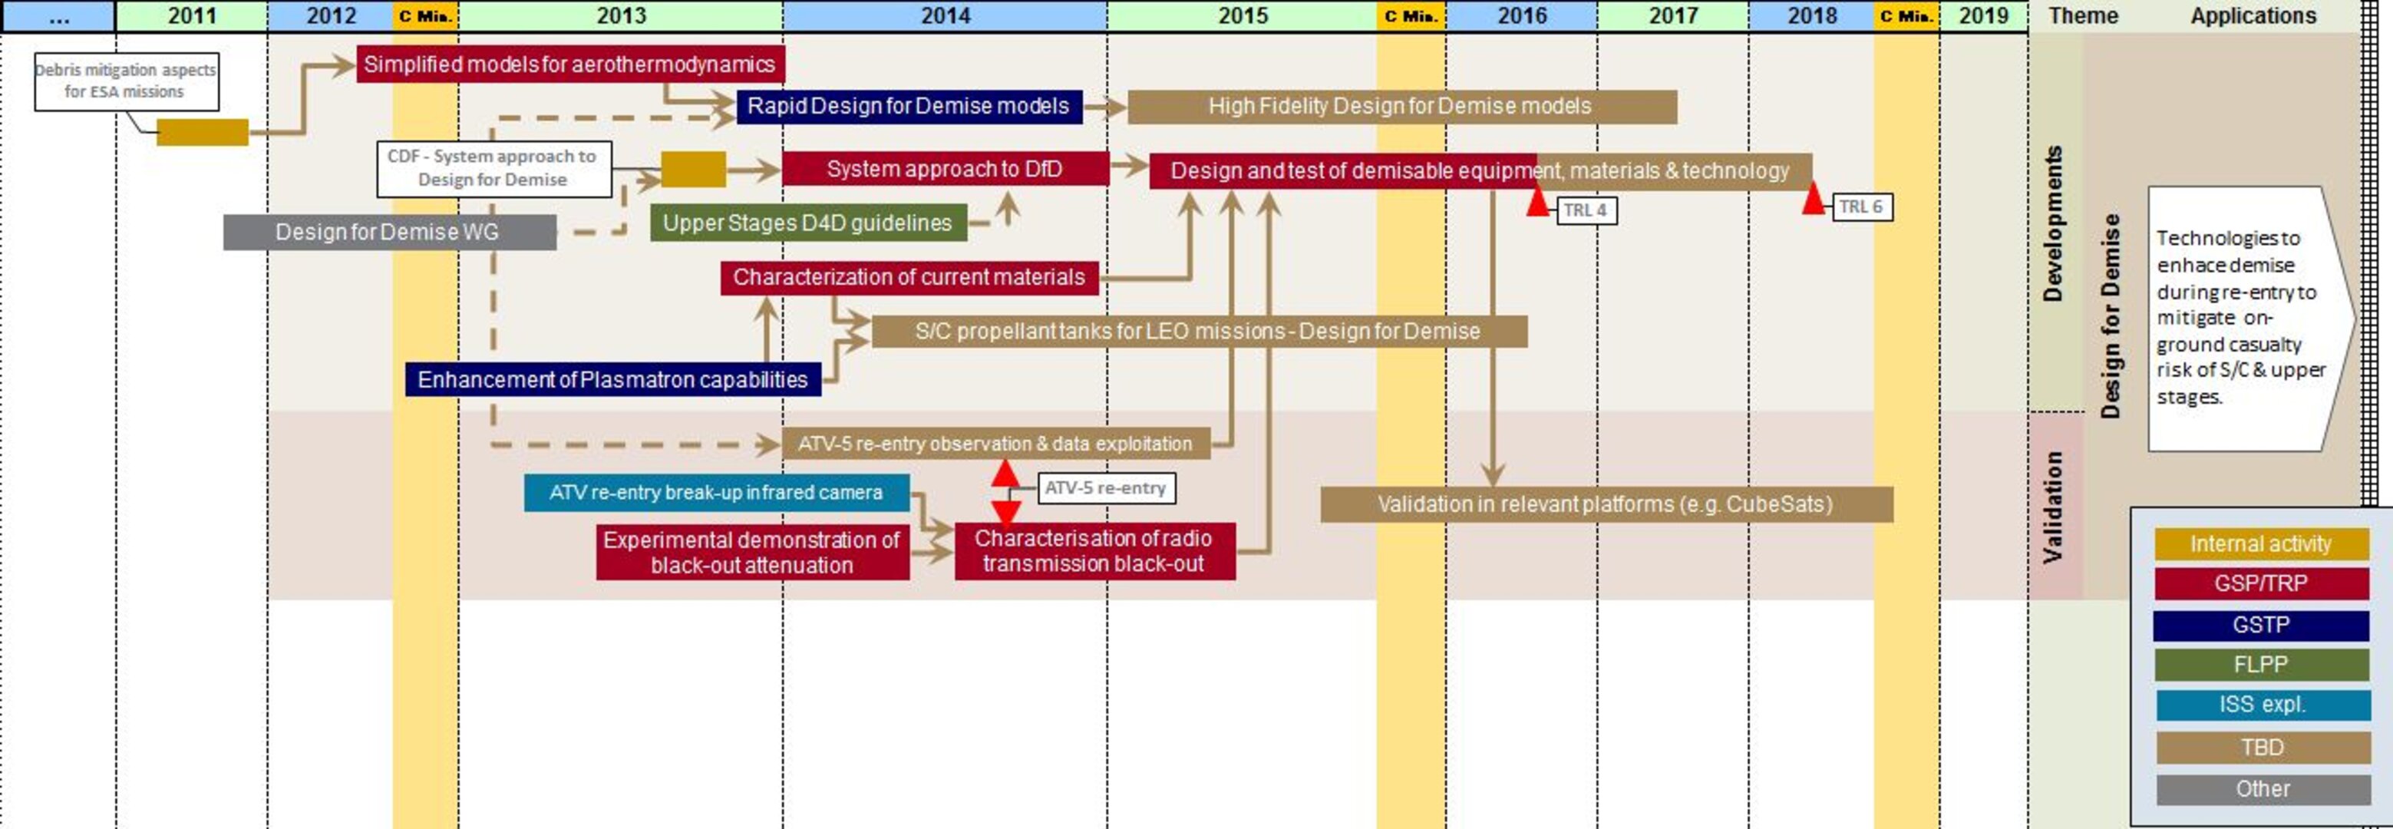Screen dimensions: 2393x829
Task: Select the C Mis. marker at 2018
Action: [x=1908, y=14]
